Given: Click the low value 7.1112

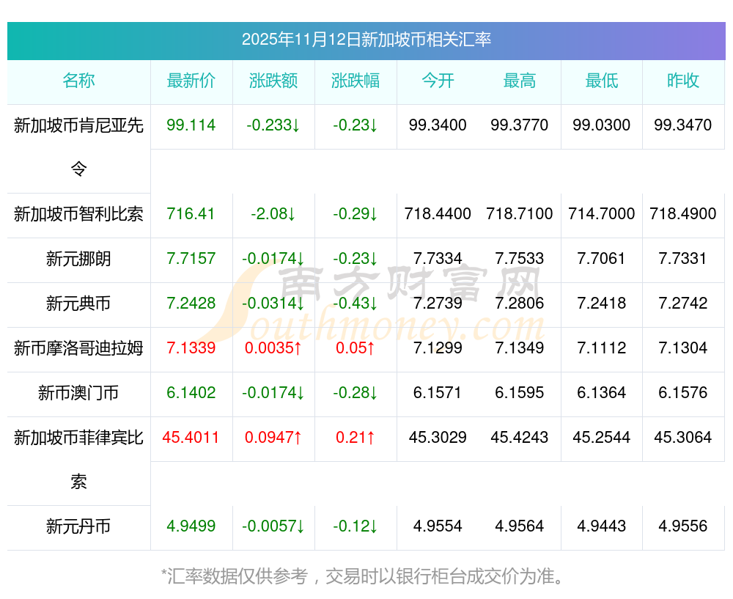Looking at the screenshot, I should tap(602, 348).
